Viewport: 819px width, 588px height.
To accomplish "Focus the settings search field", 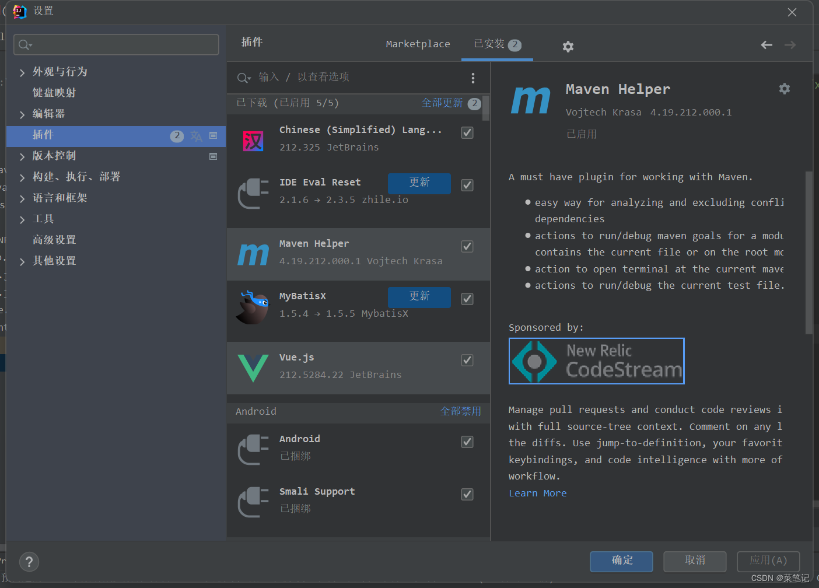I will tap(116, 45).
